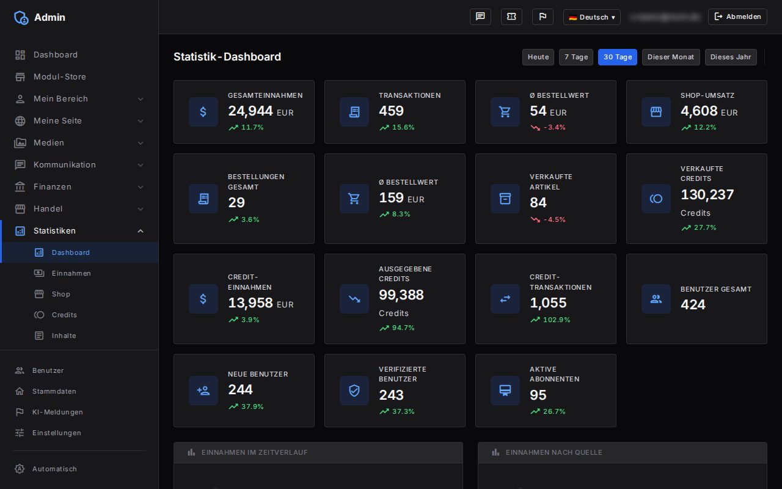
Task: Click the coins icon on Verkaufte Credits card
Action: (x=656, y=199)
